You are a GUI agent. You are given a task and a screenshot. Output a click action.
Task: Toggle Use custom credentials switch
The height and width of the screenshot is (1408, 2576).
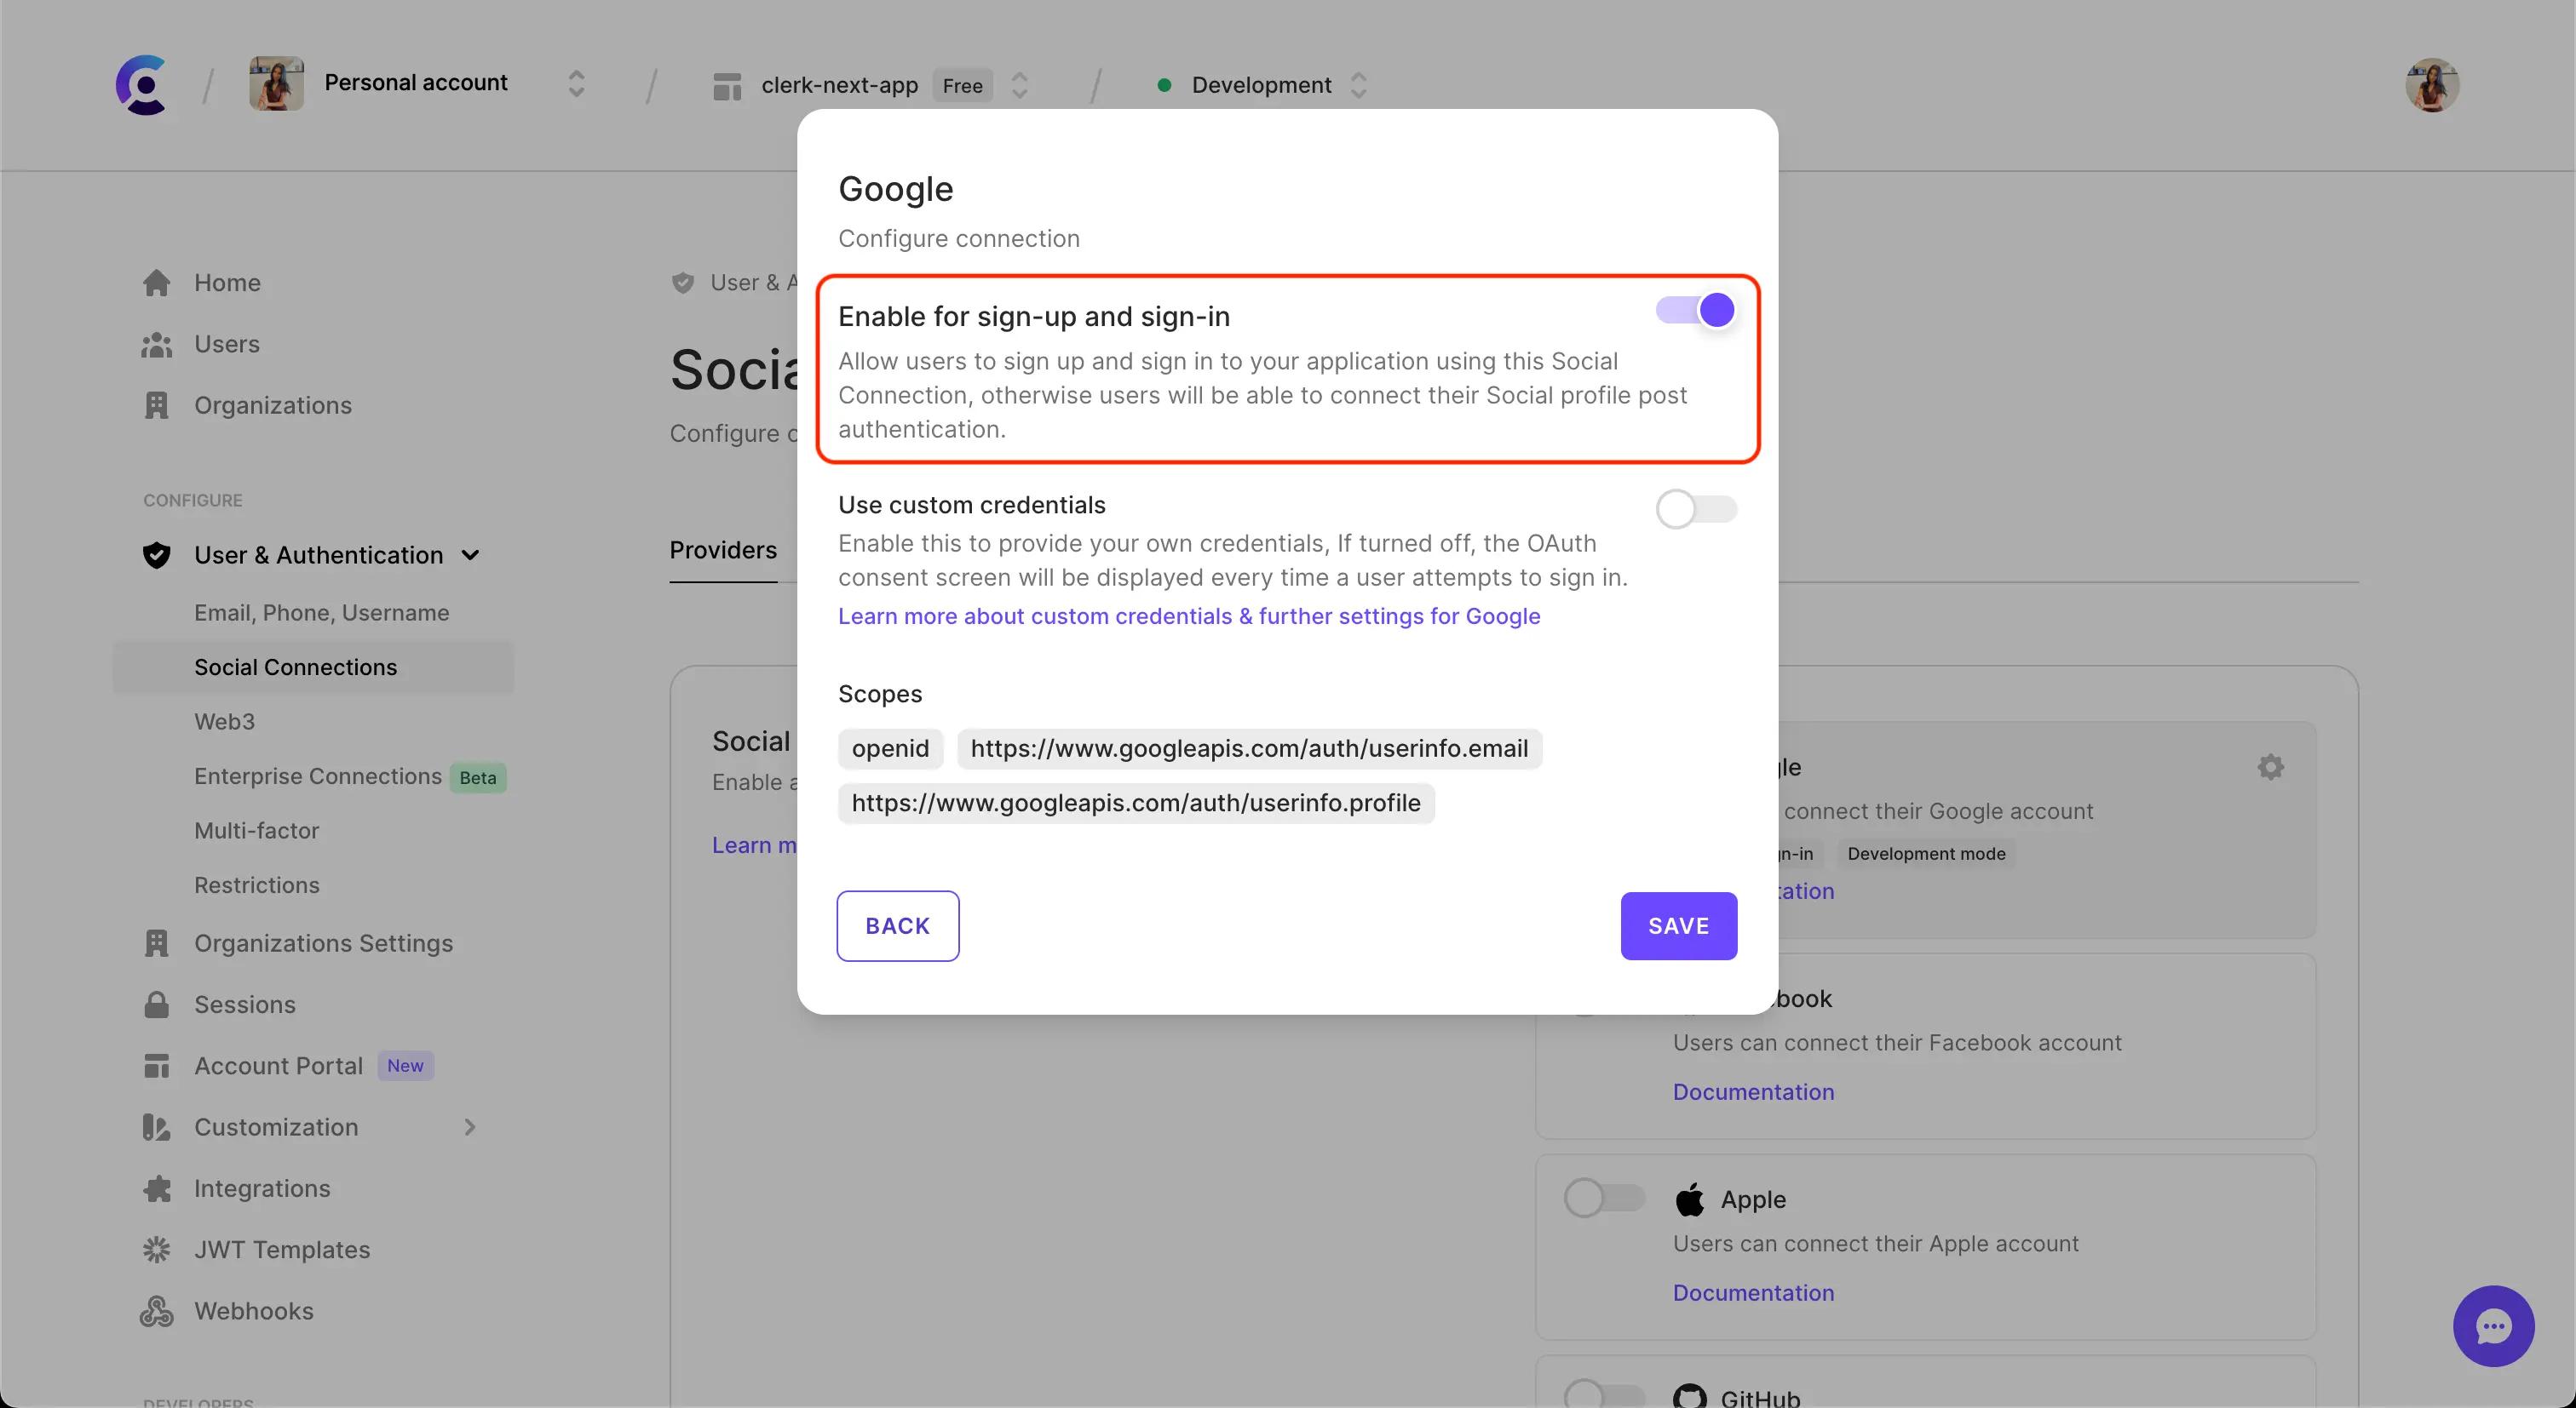tap(1695, 508)
